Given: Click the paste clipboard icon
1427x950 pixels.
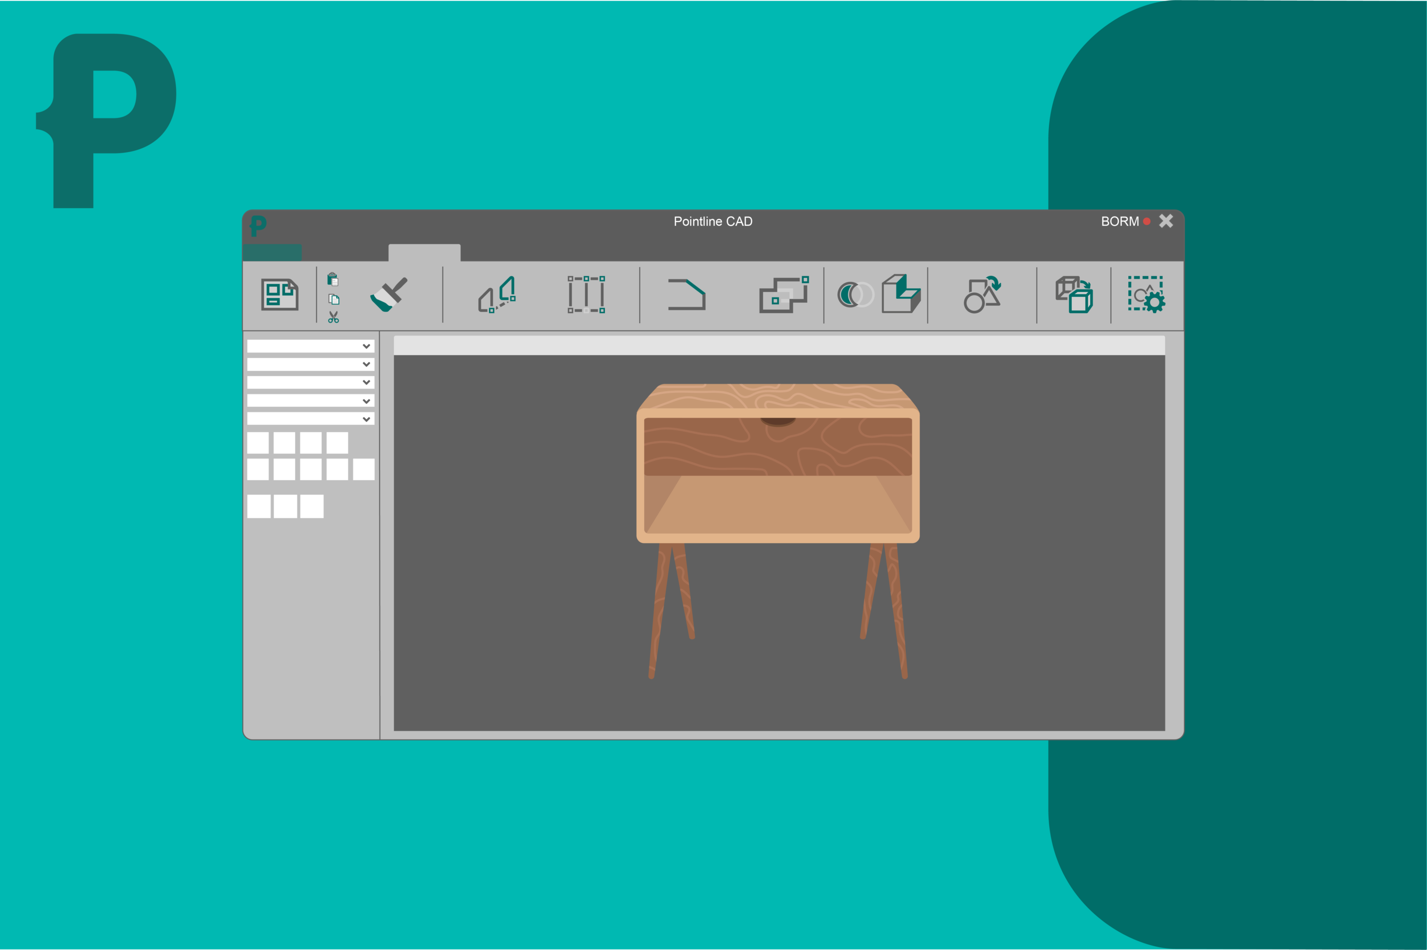Looking at the screenshot, I should 332,279.
